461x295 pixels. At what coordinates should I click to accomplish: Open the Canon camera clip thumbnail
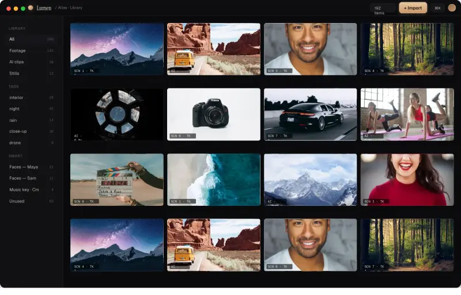(214, 114)
